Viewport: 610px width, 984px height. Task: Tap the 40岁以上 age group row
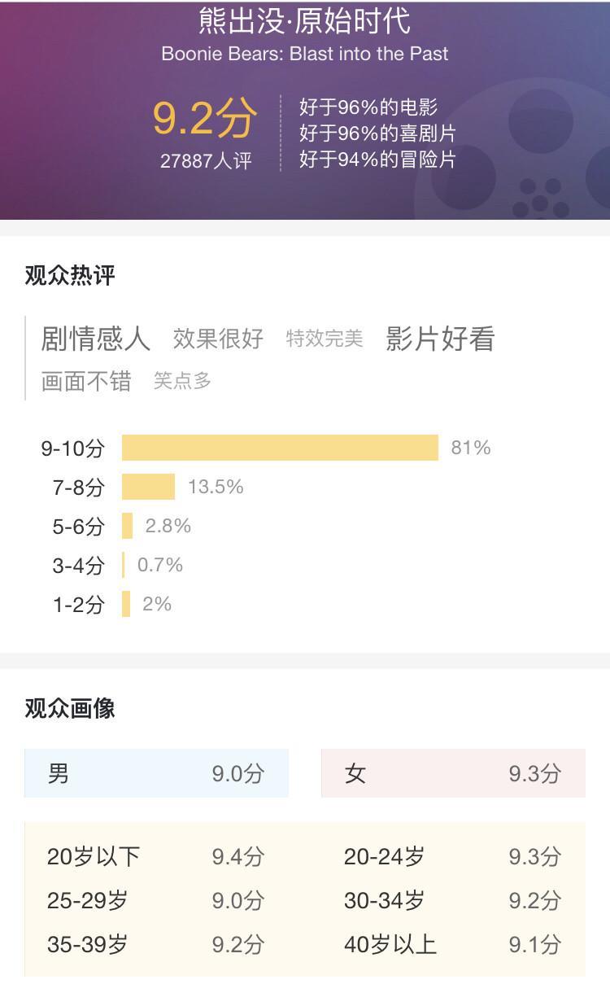point(452,944)
